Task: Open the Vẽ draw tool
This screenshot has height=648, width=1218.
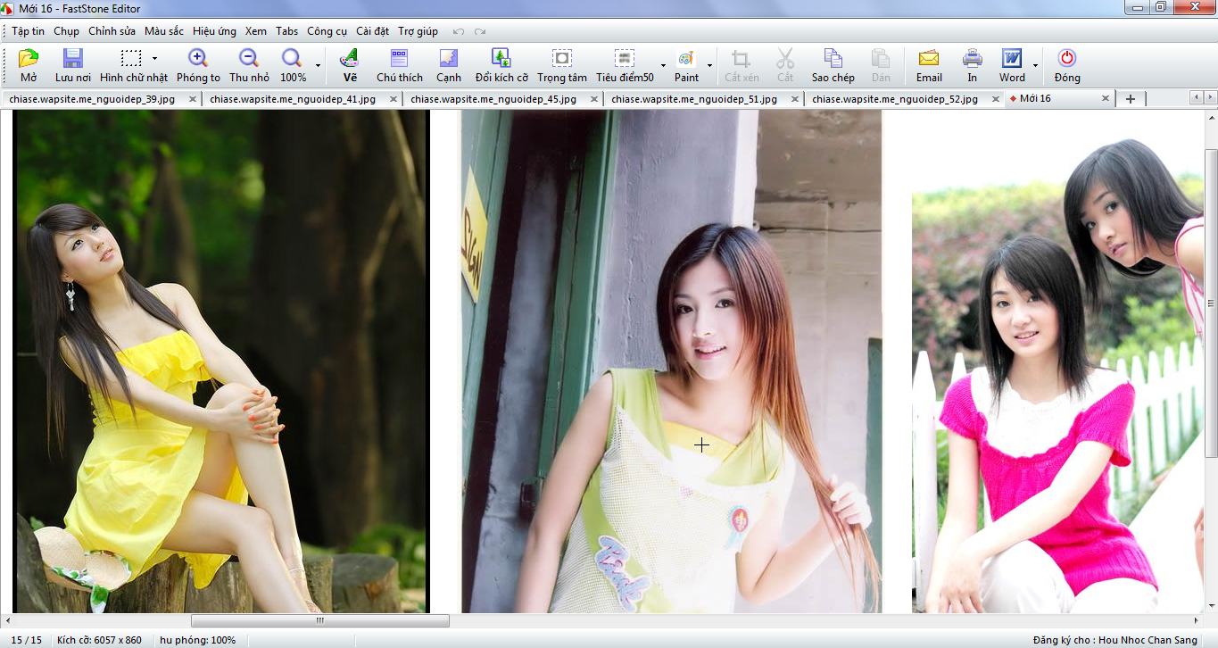Action: (x=350, y=67)
